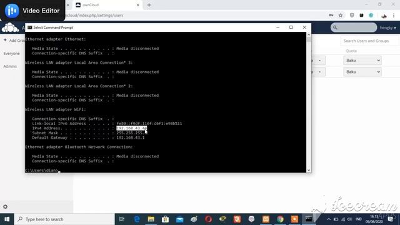Open ownCloud settings gear at sidebar bottom
400x225 pixels.
tap(6, 207)
